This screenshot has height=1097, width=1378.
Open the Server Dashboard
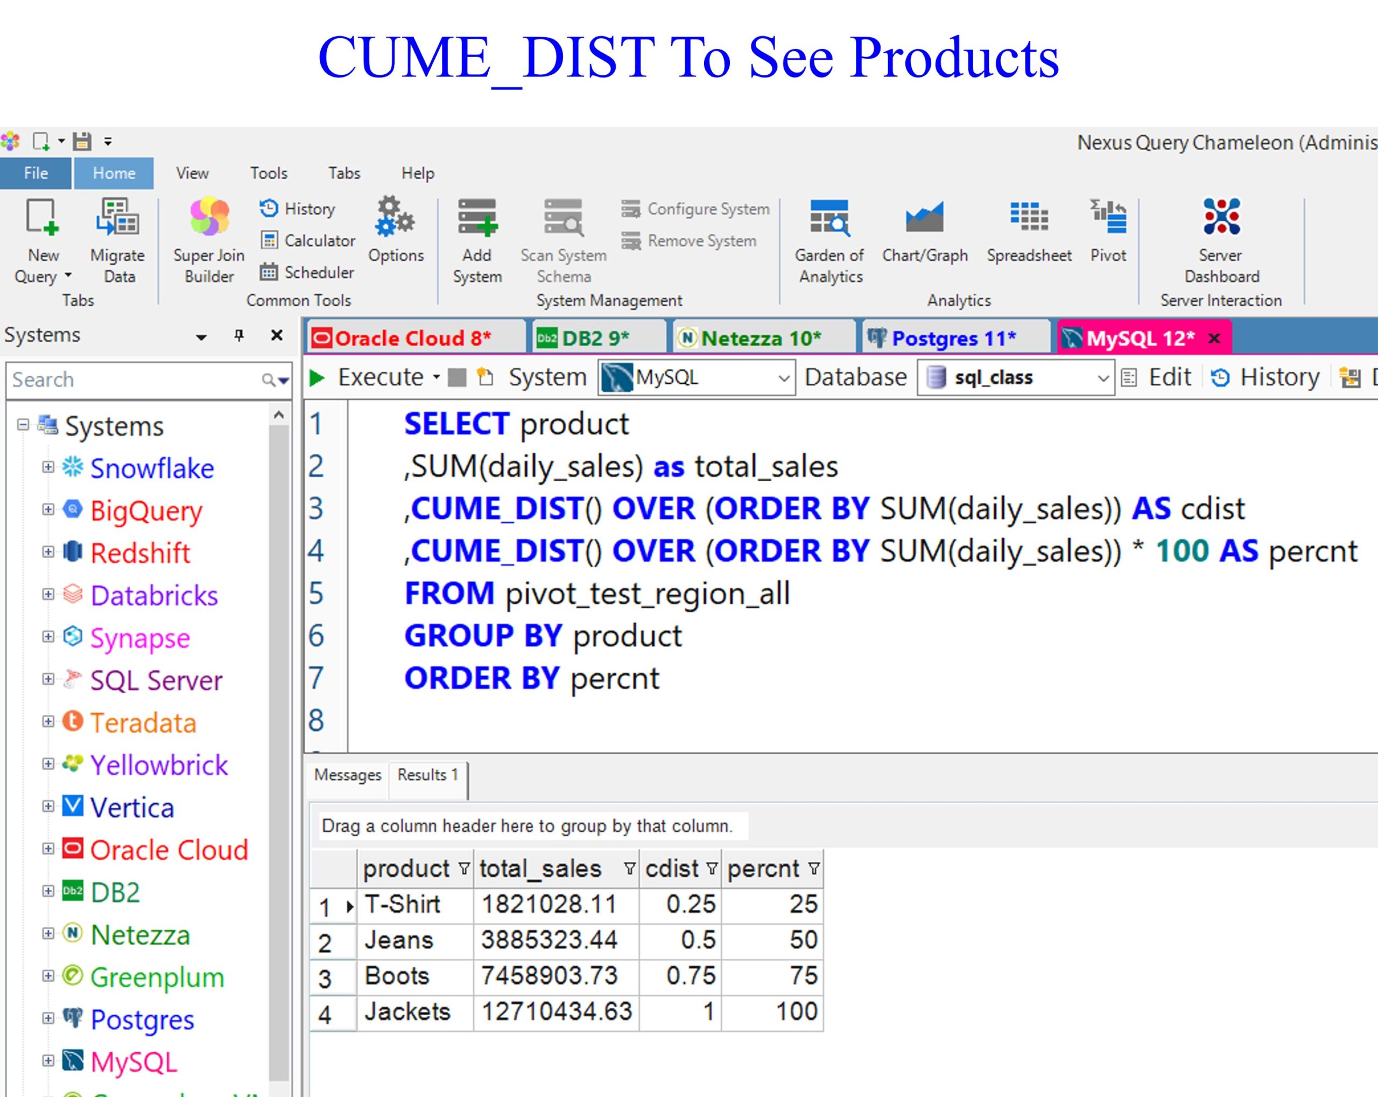pyautogui.click(x=1221, y=218)
